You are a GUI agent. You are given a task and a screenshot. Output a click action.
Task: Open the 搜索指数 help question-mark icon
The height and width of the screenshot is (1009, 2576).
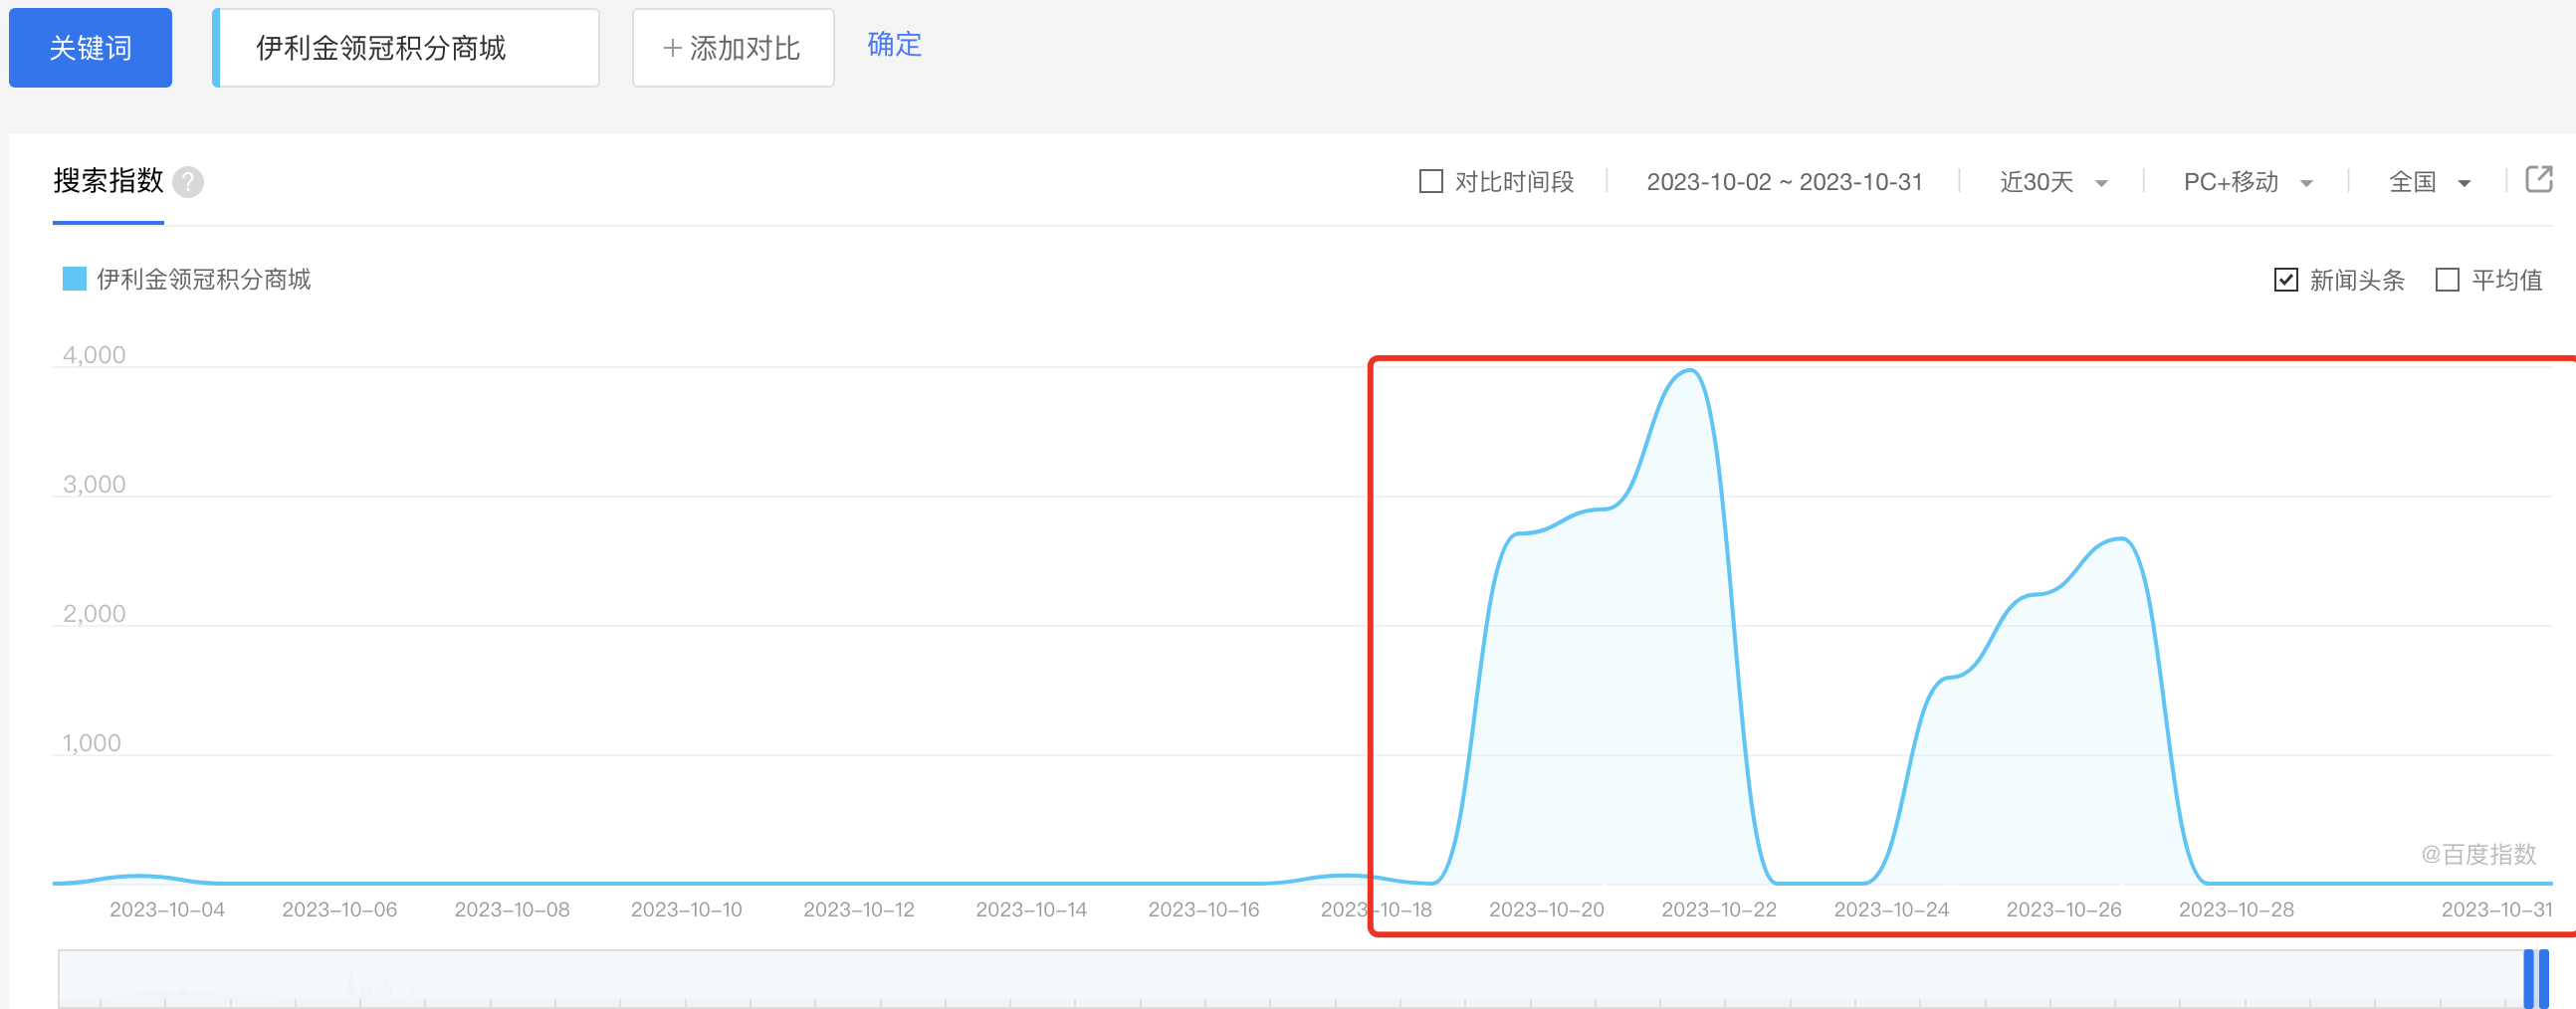188,182
